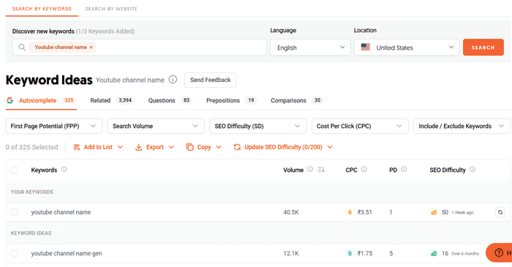
Task: Expand the Search Volume filter
Action: [x=156, y=126]
